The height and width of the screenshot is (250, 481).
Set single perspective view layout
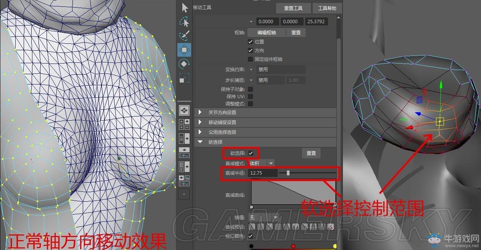184,110
